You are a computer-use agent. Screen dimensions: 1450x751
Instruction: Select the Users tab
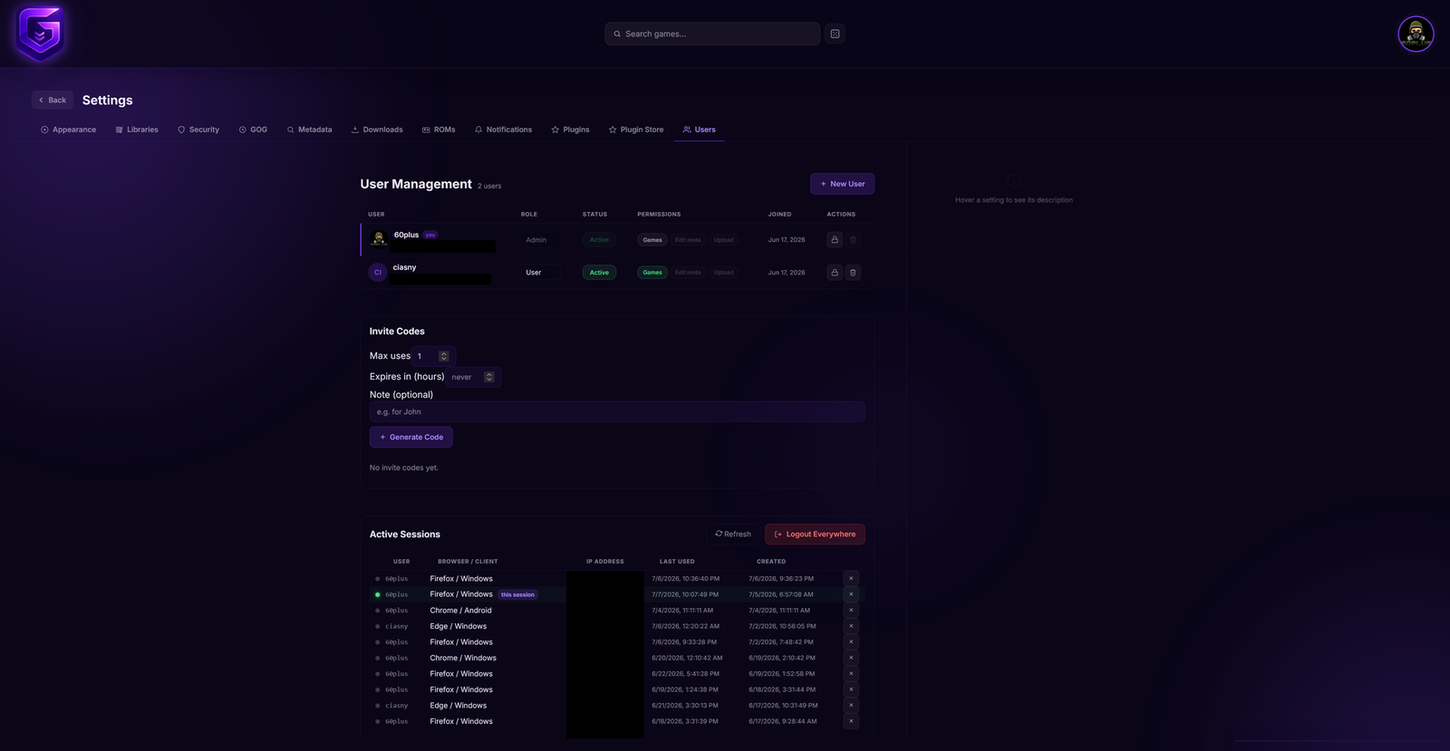(x=699, y=130)
